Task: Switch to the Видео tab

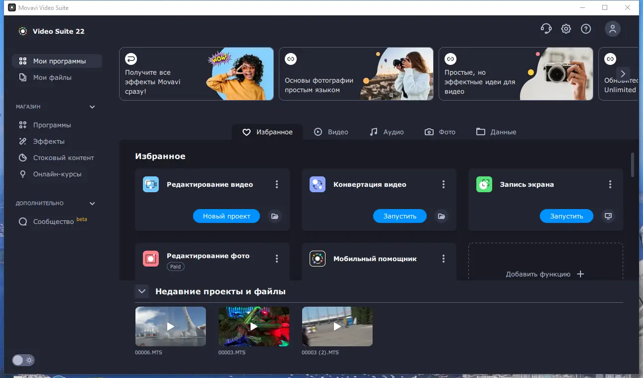Action: [x=331, y=132]
